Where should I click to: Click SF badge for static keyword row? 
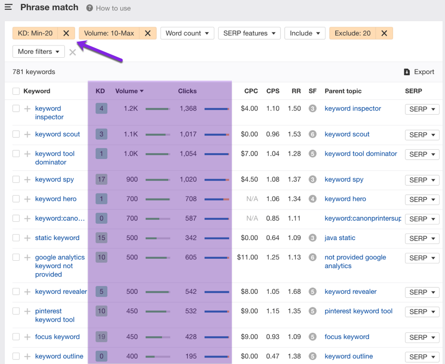312,238
